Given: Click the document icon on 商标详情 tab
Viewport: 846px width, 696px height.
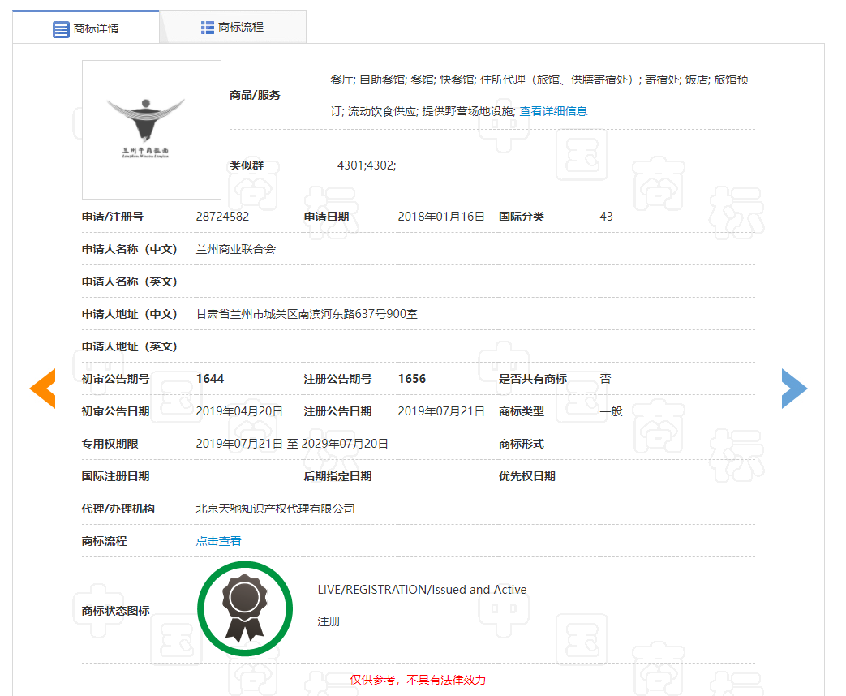Looking at the screenshot, I should (61, 29).
